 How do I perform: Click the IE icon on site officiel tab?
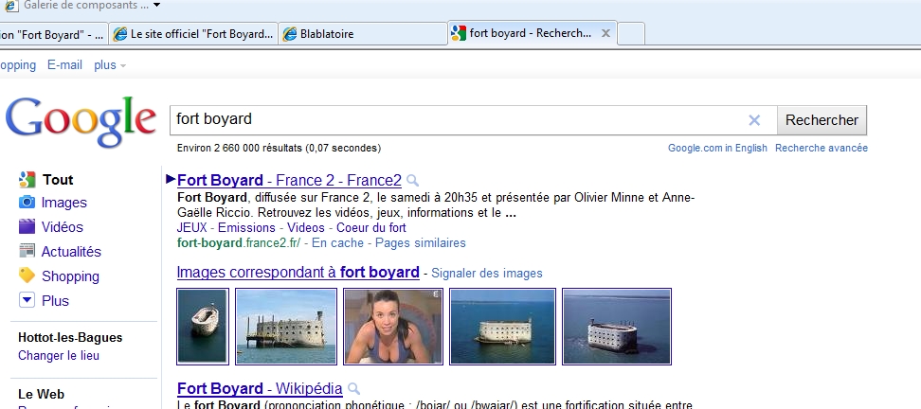pyautogui.click(x=119, y=34)
